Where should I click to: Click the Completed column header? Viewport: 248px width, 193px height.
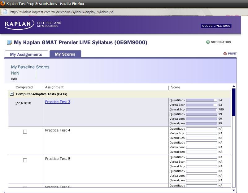click(24, 87)
